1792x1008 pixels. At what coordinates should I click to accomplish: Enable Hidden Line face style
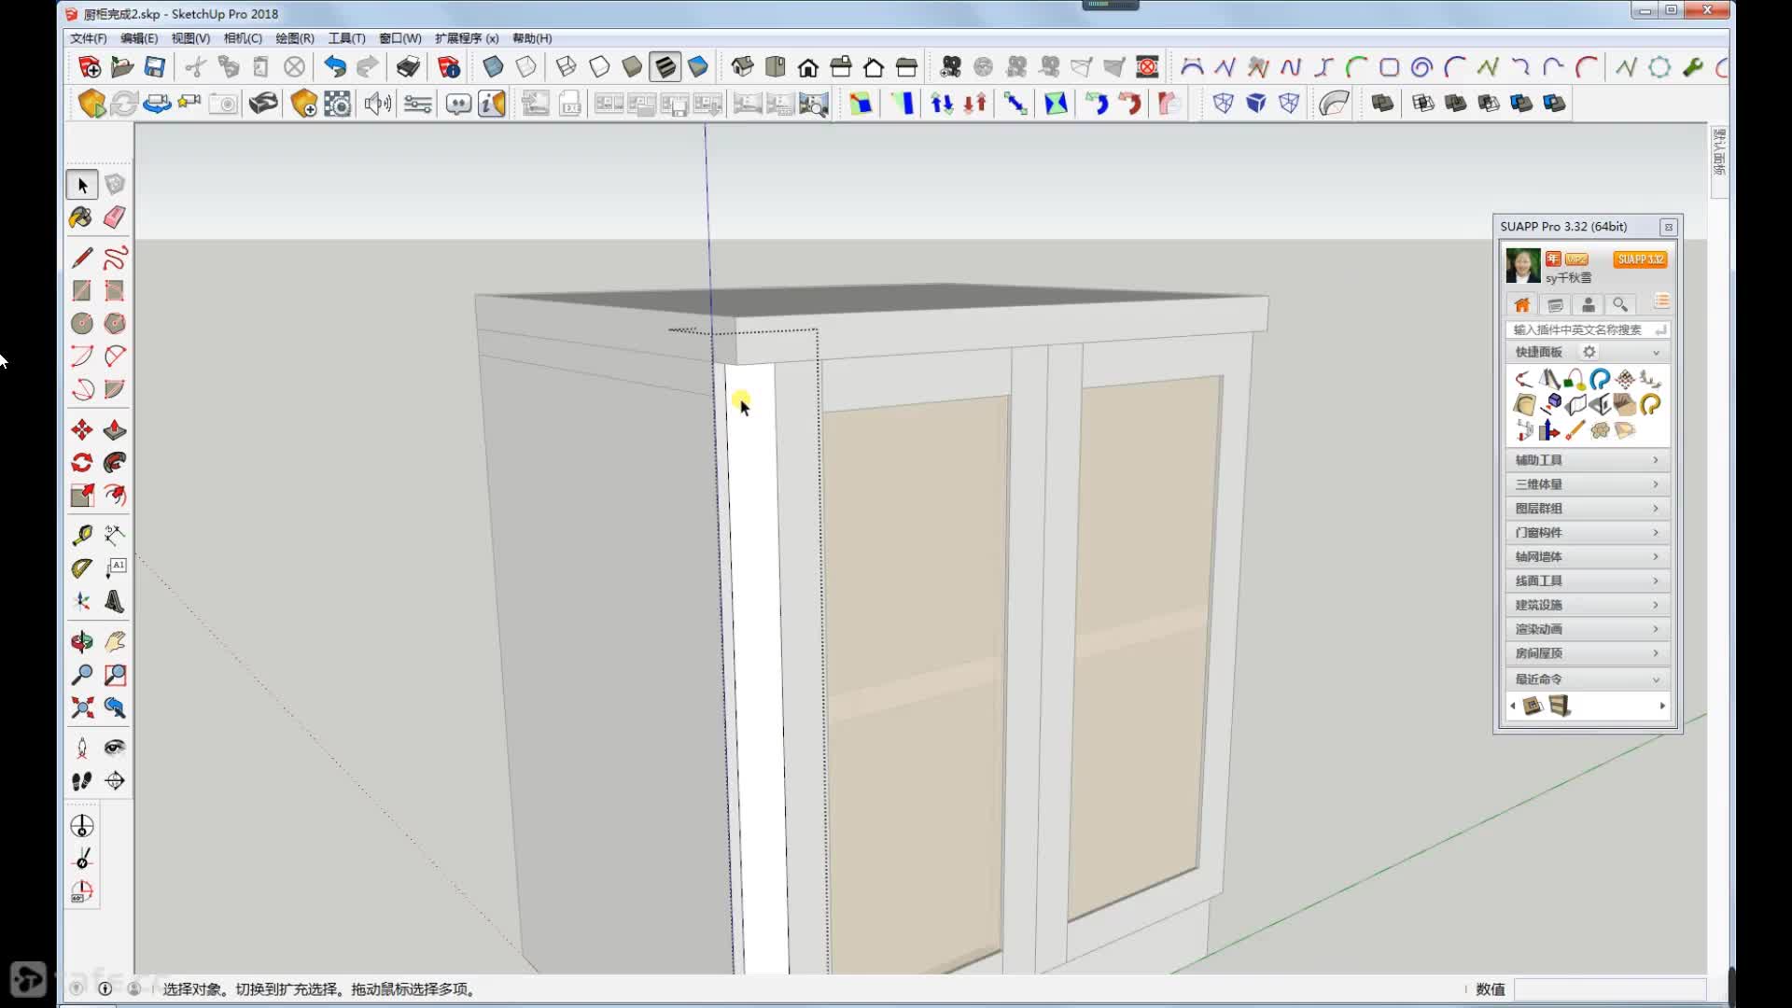(x=599, y=66)
